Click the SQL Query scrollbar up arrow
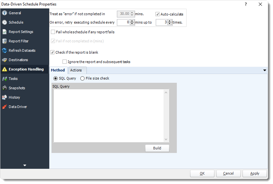The height and width of the screenshot is (184, 273). point(166,92)
